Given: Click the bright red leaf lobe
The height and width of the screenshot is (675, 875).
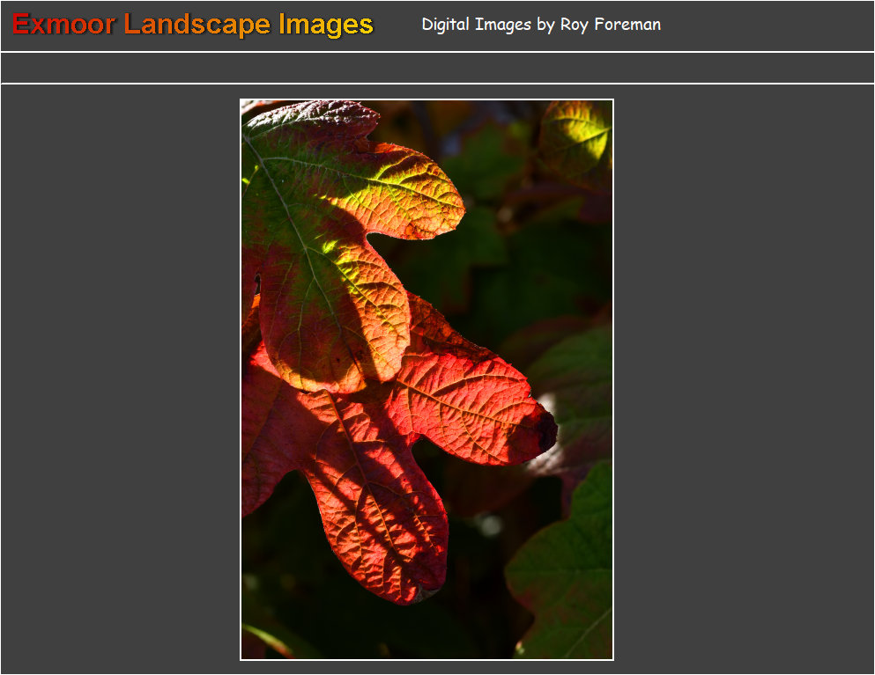Looking at the screenshot, I should 463,407.
